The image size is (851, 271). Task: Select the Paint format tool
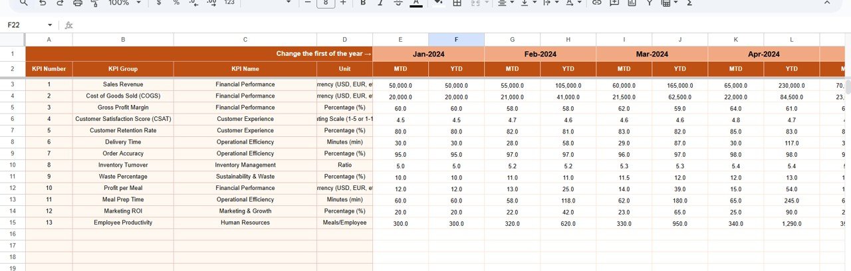94,3
